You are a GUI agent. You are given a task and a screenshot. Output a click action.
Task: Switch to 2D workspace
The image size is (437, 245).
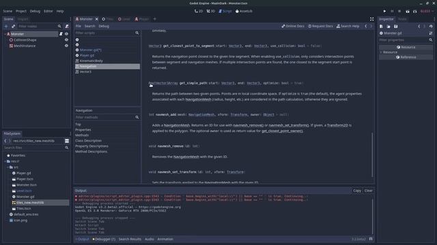[x=199, y=11]
